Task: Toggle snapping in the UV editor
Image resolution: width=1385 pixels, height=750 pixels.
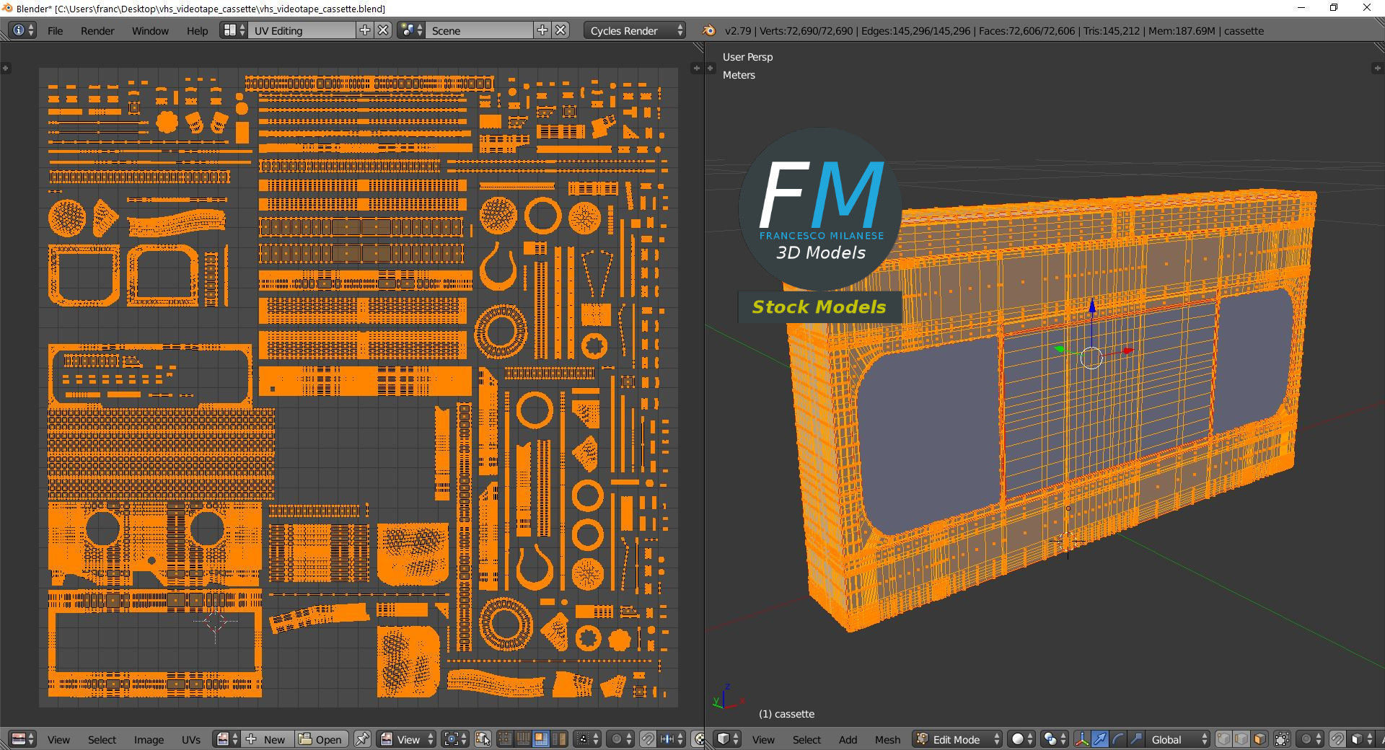Action: pyautogui.click(x=648, y=739)
